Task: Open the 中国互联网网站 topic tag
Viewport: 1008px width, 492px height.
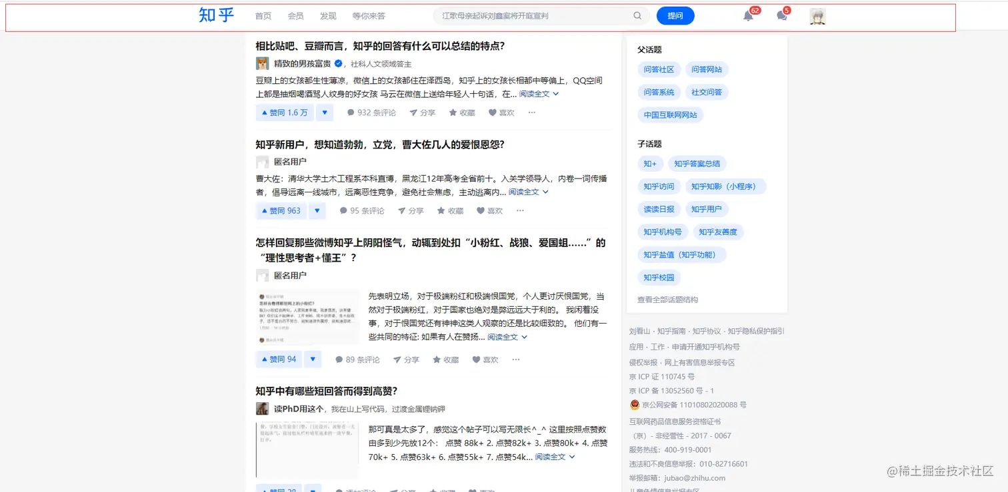Action: (x=671, y=115)
